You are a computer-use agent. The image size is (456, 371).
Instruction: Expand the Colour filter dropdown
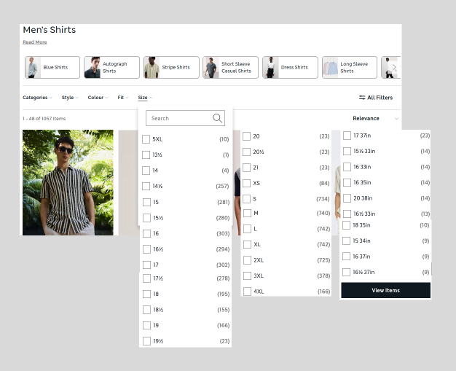tap(98, 98)
